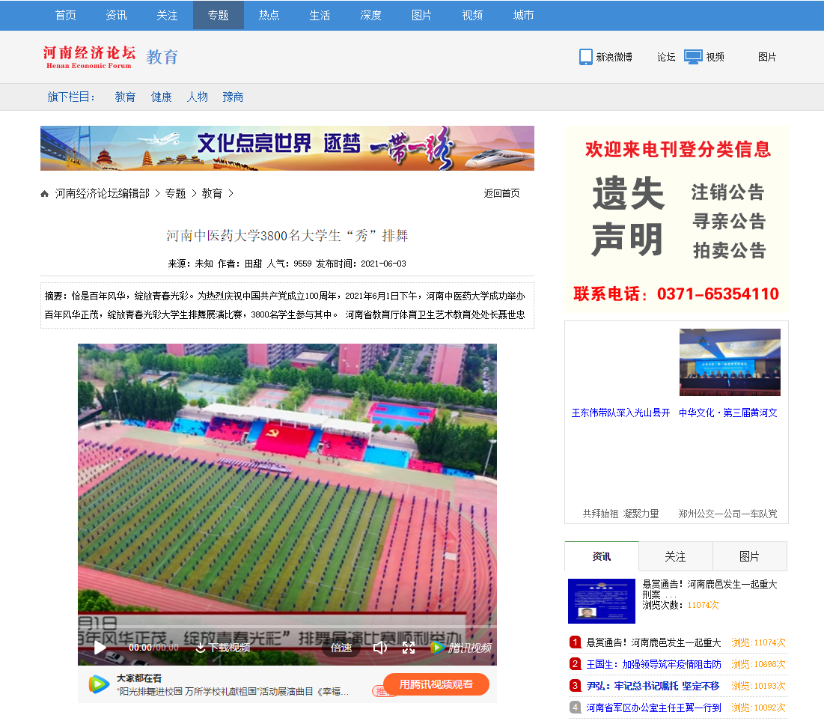Click the Tencent Video icon beside 大家都在看
This screenshot has width=824, height=721.
point(98,684)
